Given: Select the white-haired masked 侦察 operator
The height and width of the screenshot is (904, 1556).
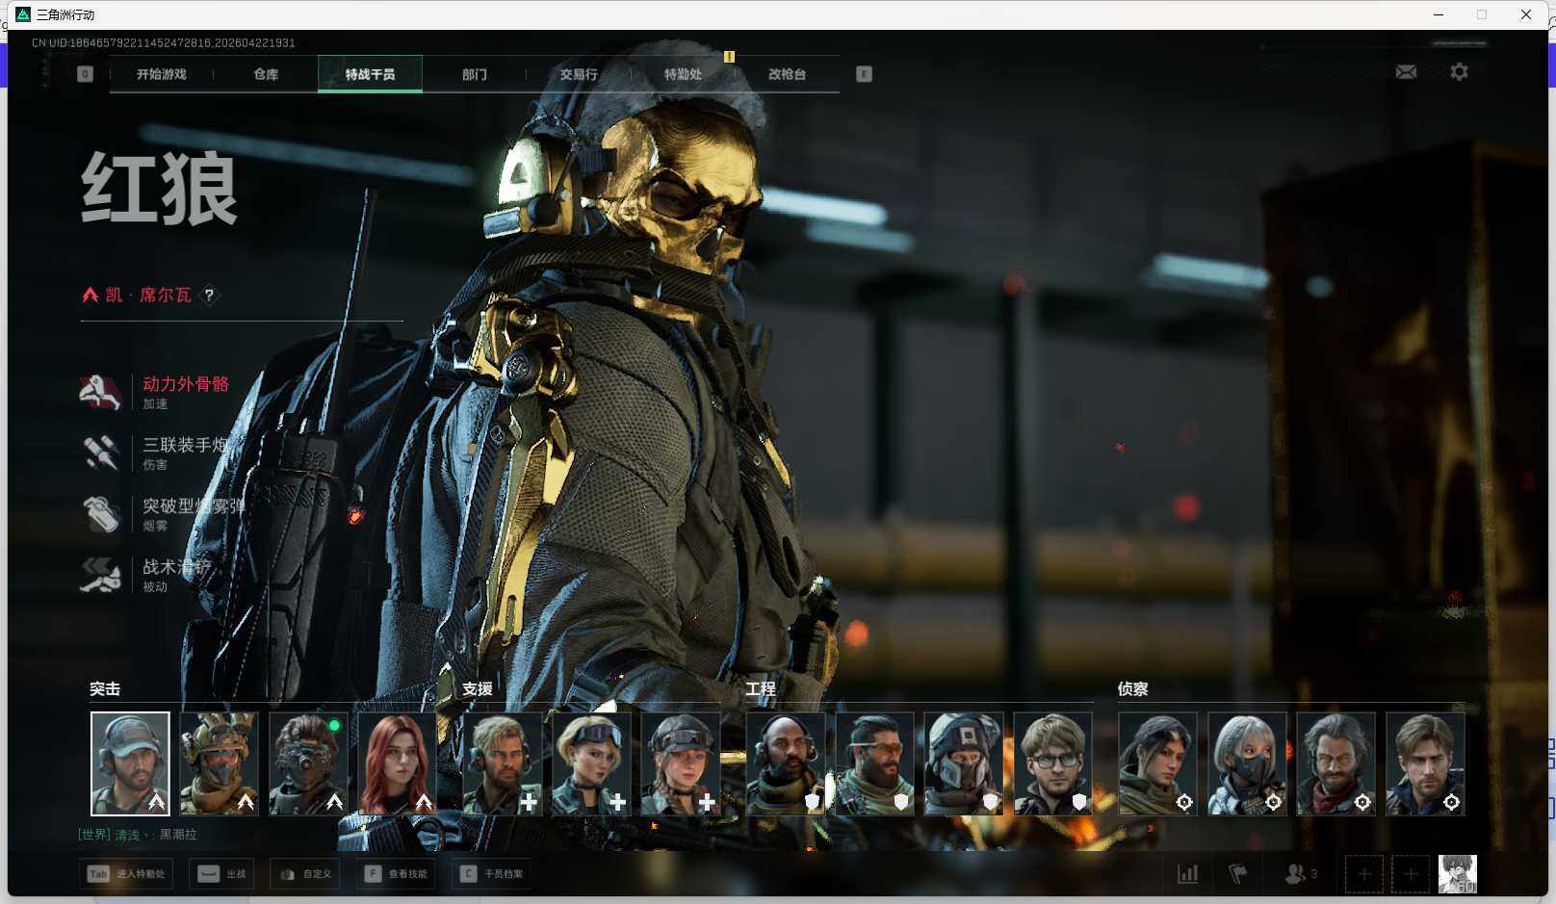Looking at the screenshot, I should pos(1247,763).
